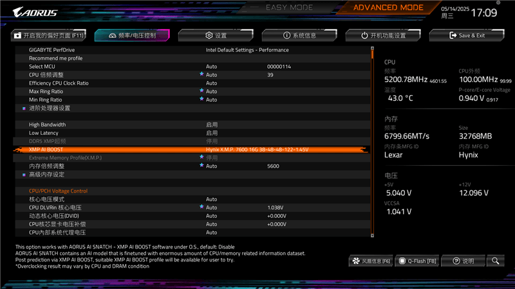The image size is (515, 289).
Task: Change 核心电压模式 Auto value
Action: point(212,199)
